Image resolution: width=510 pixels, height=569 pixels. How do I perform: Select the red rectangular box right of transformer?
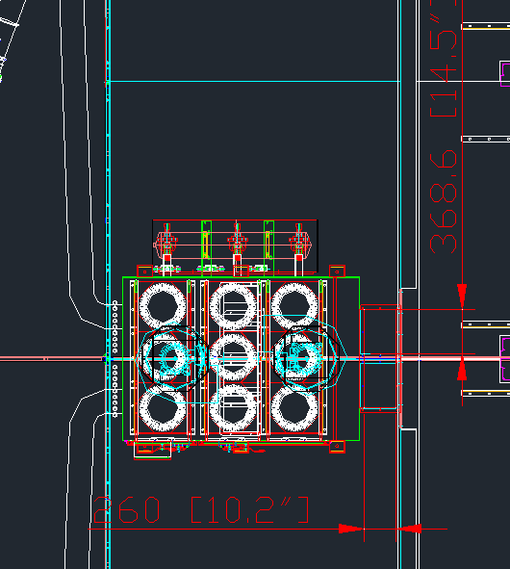379,358
